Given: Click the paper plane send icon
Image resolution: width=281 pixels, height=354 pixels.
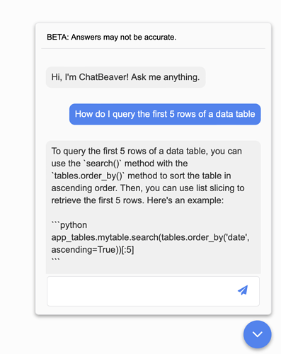Looking at the screenshot, I should point(243,290).
